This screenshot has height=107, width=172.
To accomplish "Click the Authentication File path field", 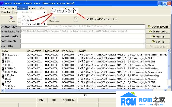I will (x=83, y=37).
